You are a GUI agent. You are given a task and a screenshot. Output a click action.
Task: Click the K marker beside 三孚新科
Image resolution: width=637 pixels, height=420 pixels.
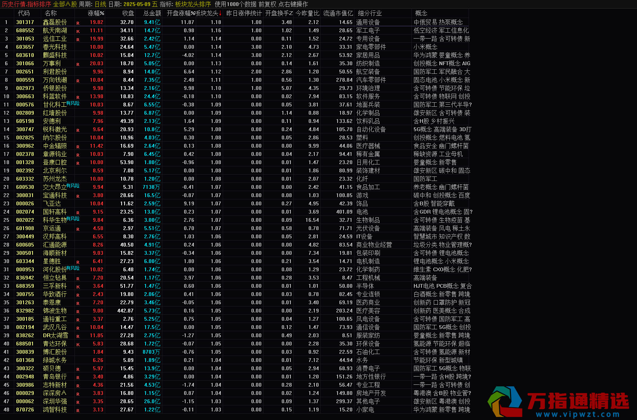pyautogui.click(x=78, y=287)
